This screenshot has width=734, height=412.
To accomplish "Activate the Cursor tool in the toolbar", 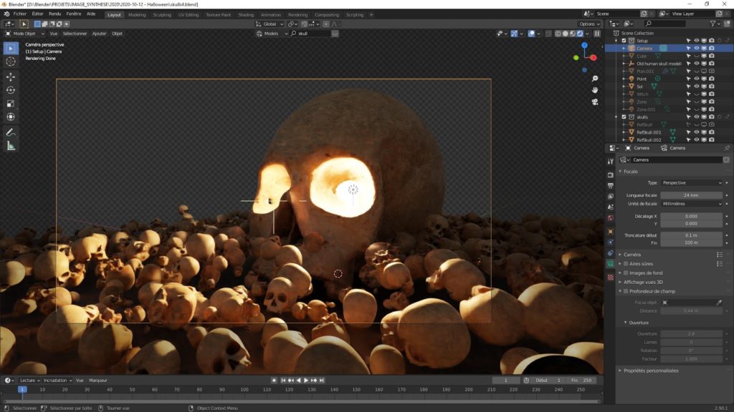I will 11,62.
